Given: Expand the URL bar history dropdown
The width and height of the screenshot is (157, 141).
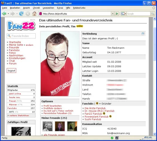Looking at the screenshot, I should tap(113, 14).
